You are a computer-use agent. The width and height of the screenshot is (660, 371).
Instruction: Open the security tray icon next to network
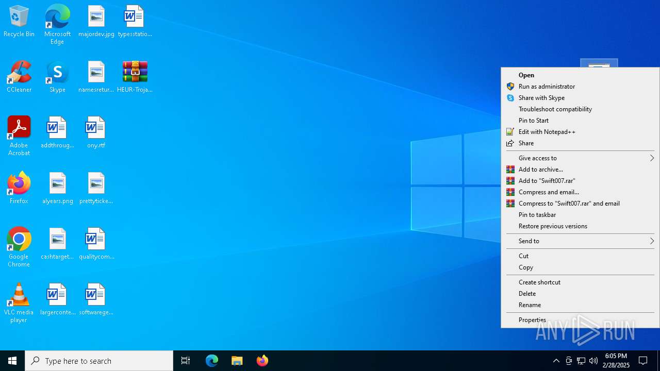(569, 361)
